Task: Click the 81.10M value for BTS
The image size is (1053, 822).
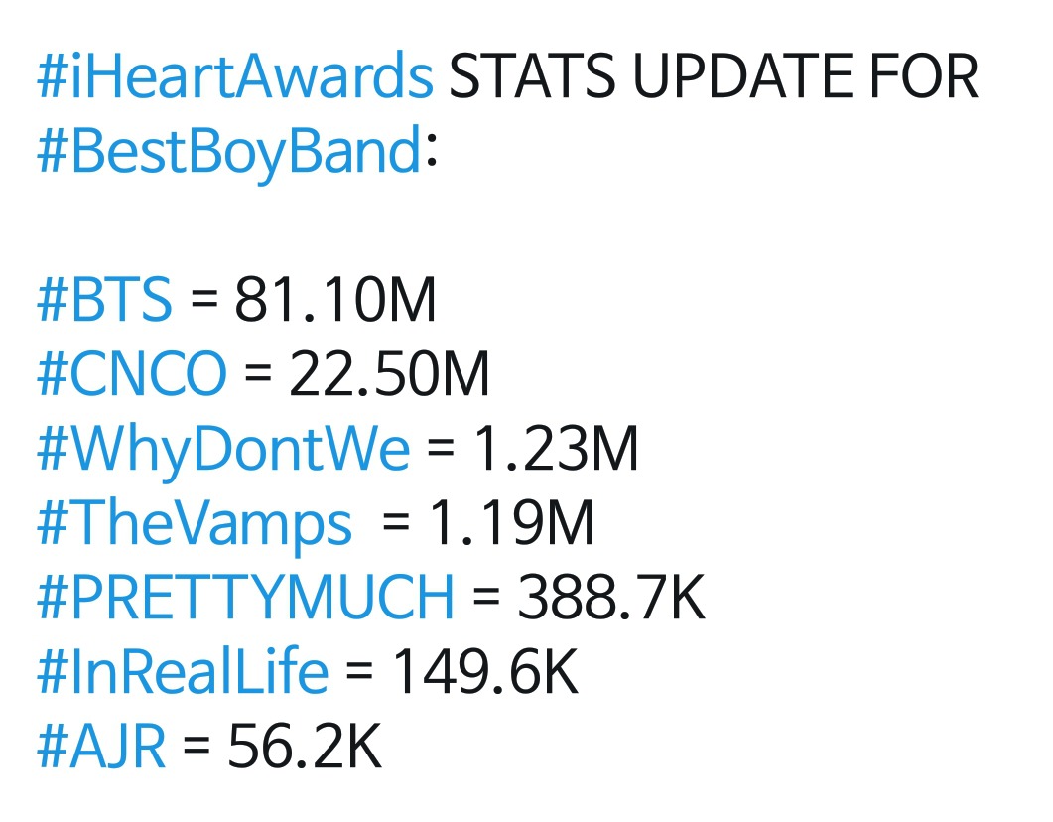Action: pyautogui.click(x=335, y=301)
